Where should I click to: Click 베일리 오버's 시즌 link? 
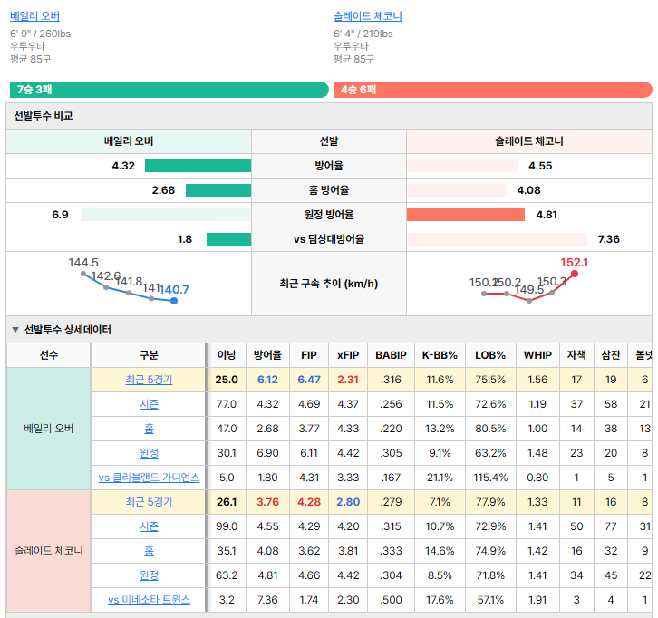pos(149,404)
